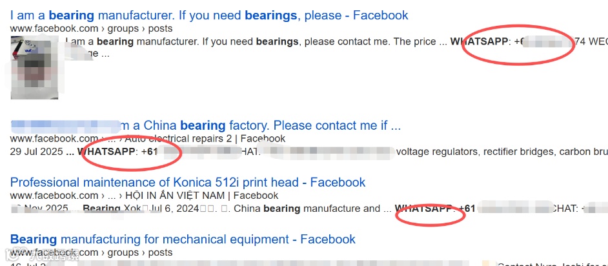Viewport: 608px width, 266px height.
Task: Click breadcrumb URL under "Bearing manufacturing for mechanical equipment"
Action: pyautogui.click(x=91, y=253)
